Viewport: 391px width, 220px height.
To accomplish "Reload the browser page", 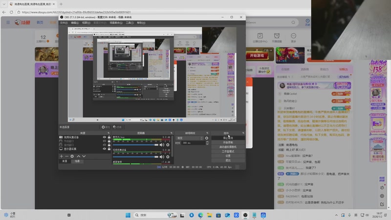I will [x=11, y=12].
